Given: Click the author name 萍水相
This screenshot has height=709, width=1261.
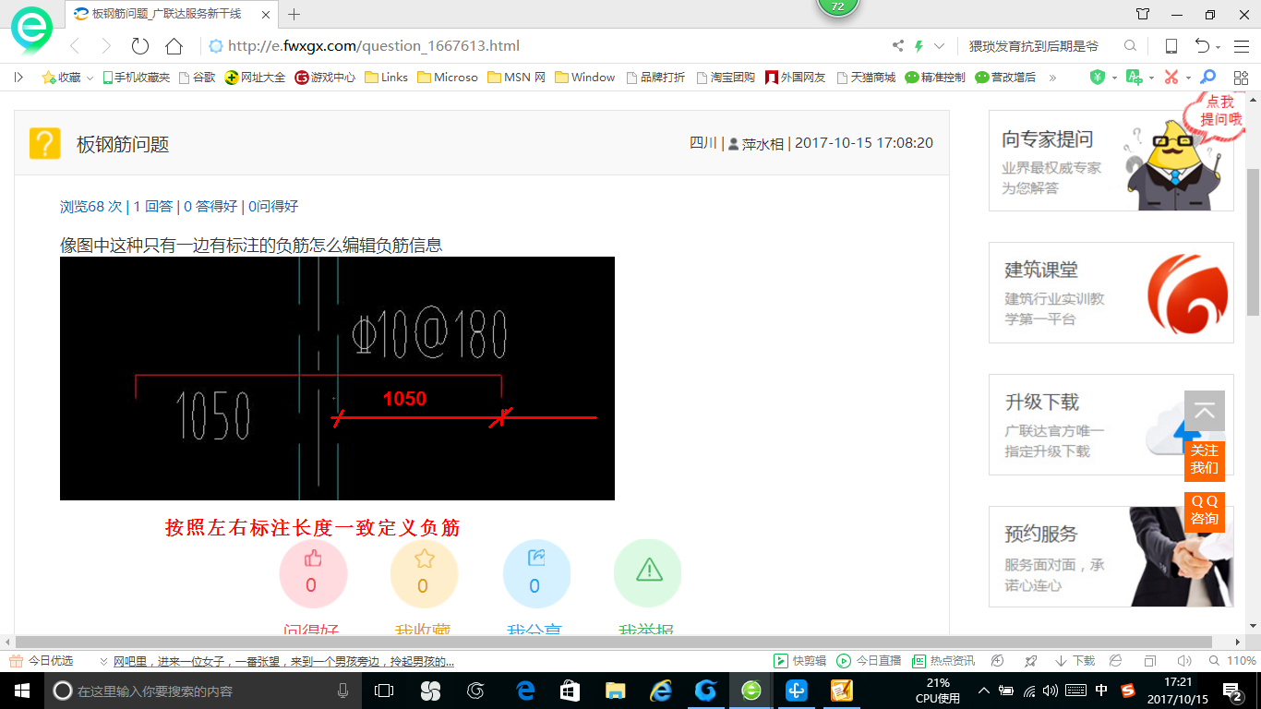Looking at the screenshot, I should [763, 143].
